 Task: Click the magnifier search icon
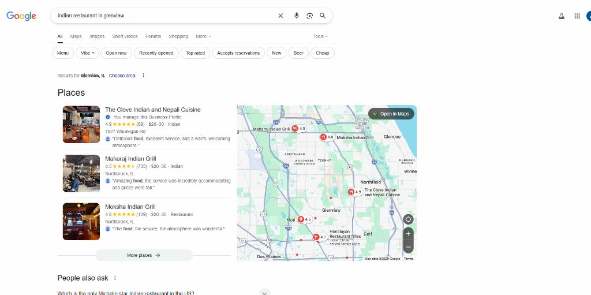click(323, 16)
